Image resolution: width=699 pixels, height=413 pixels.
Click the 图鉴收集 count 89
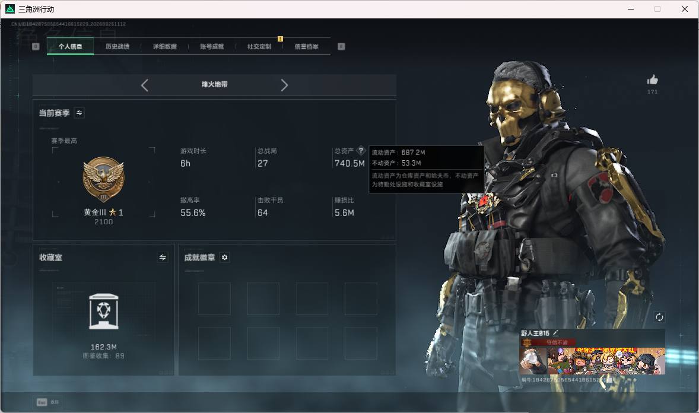(120, 356)
